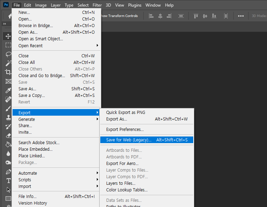This screenshot has width=267, height=207.
Task: Select the Eyedropper tool
Action: pyautogui.click(x=8, y=90)
